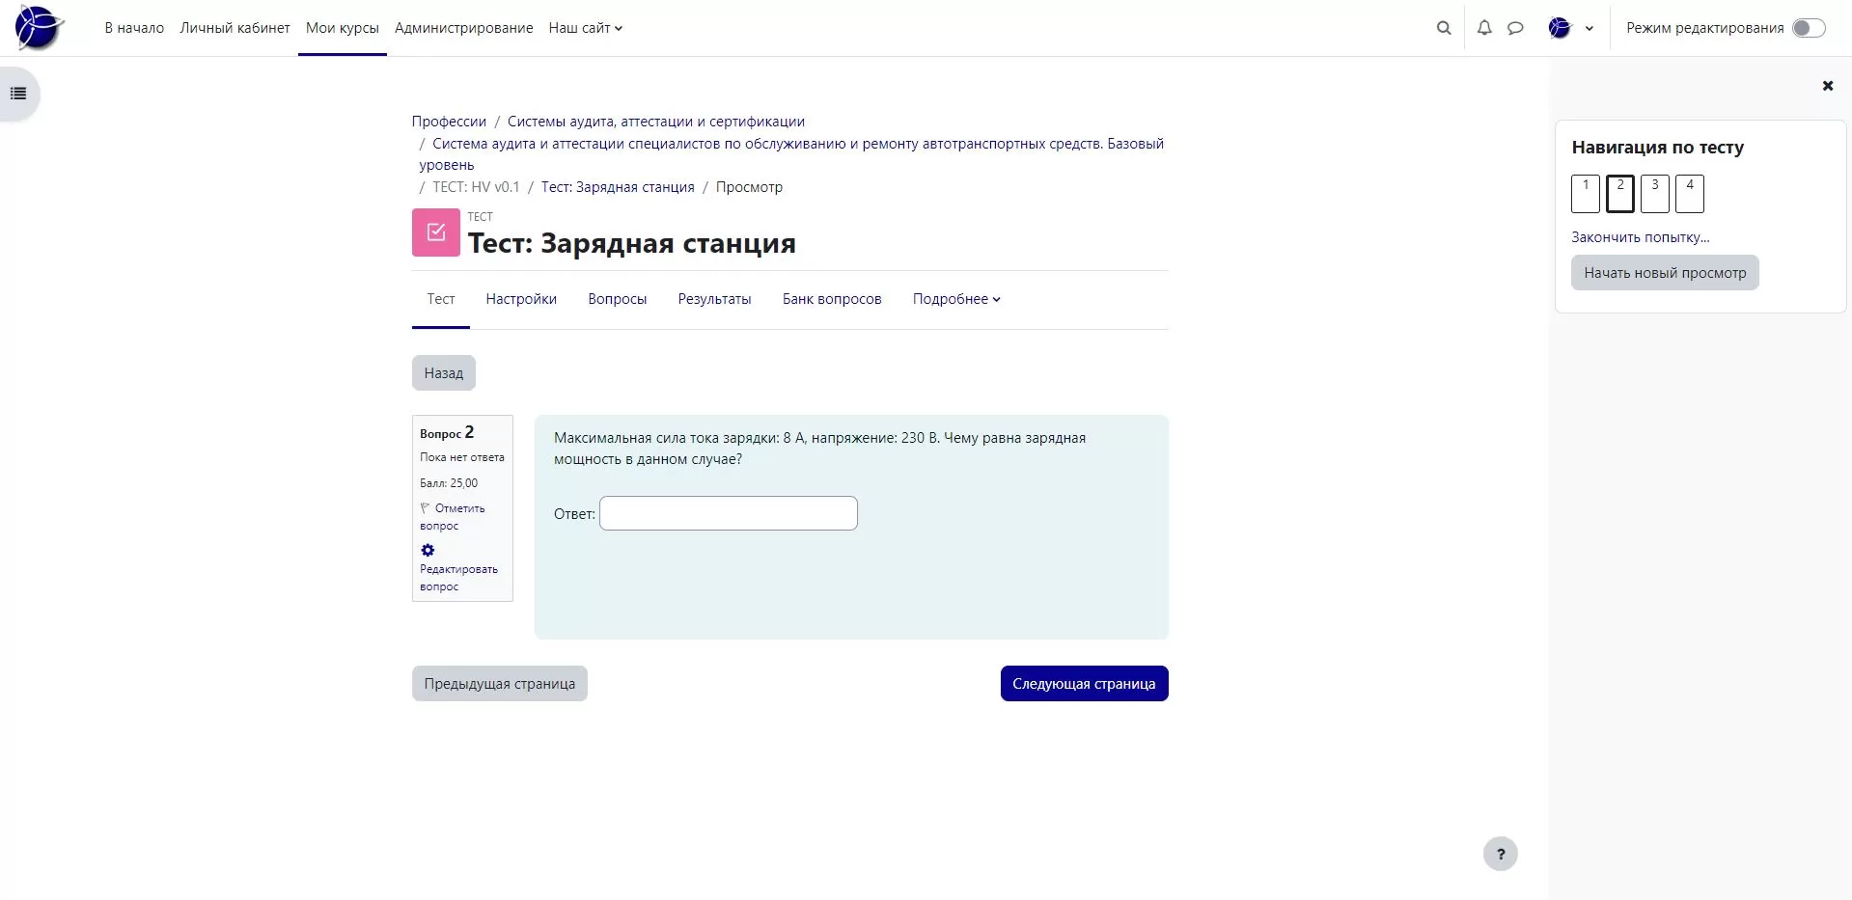This screenshot has height=900, width=1852.
Task: Focus the 'Ответ' answer input field
Action: [729, 513]
